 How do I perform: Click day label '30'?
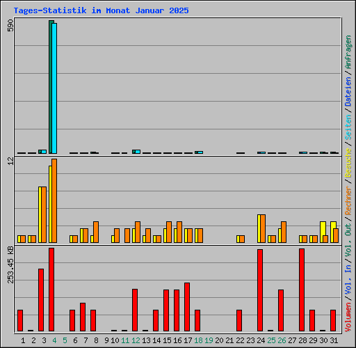pos(323,340)
